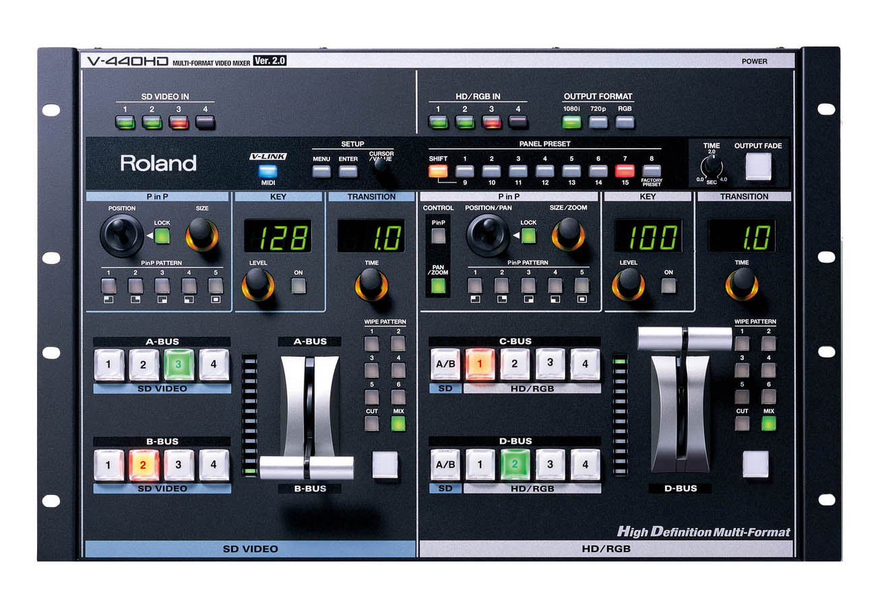
Task: Toggle the SD P in P LOCK button
Action: pyautogui.click(x=162, y=236)
